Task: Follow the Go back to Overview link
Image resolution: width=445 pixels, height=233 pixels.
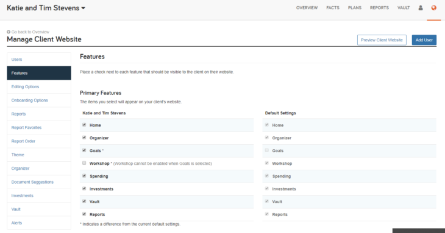Action: [30, 32]
